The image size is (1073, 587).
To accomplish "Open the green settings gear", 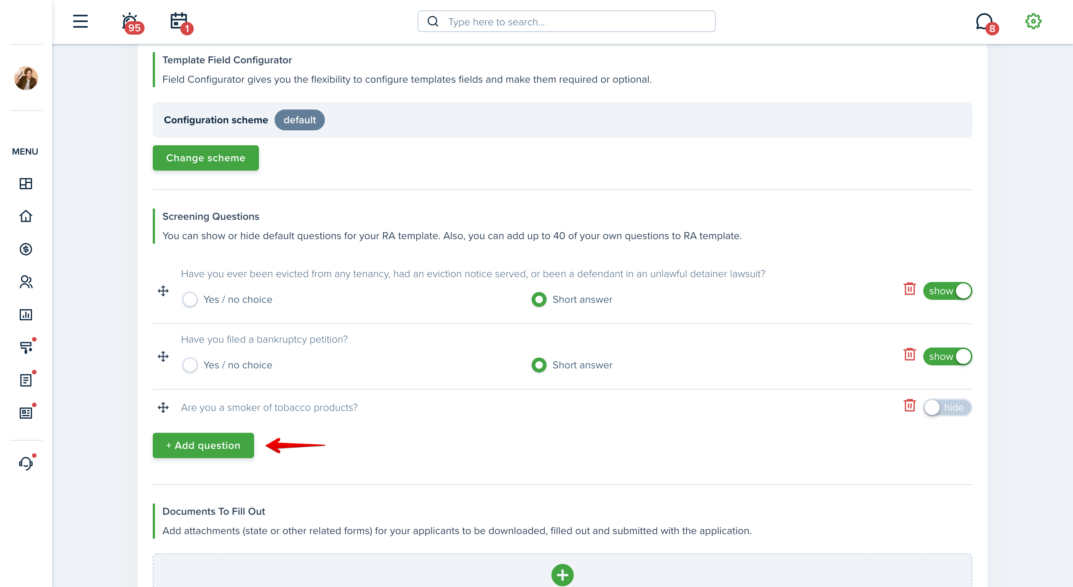I will pos(1033,21).
